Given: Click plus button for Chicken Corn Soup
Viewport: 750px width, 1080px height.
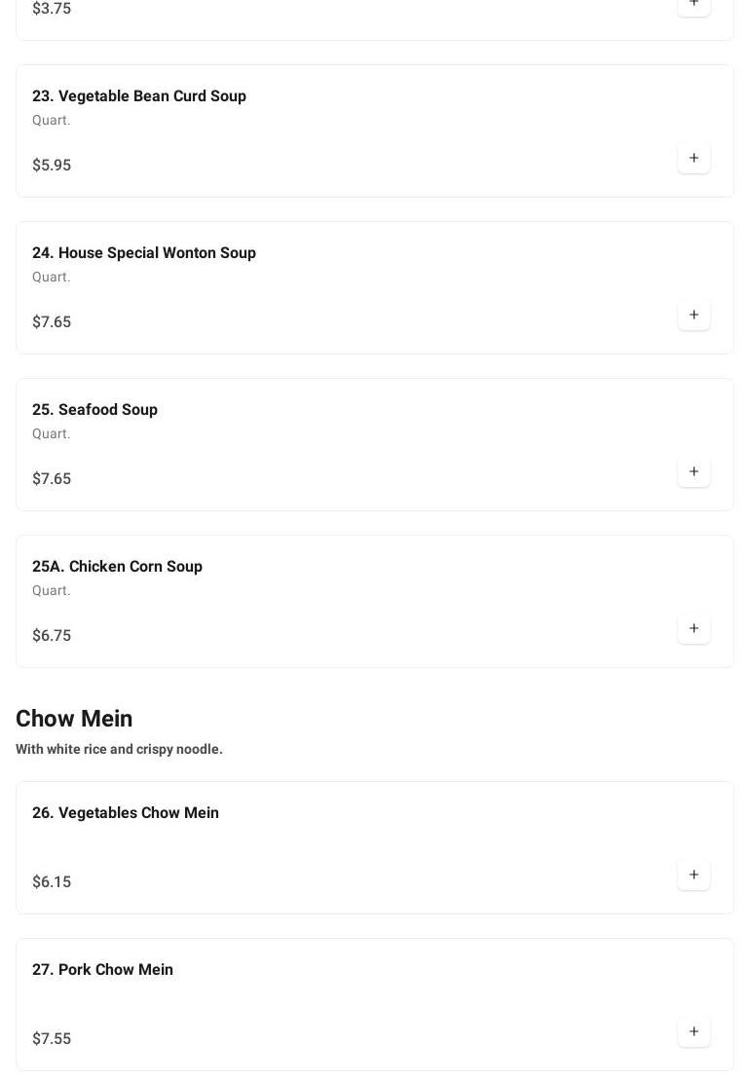Looking at the screenshot, I should (x=694, y=628).
